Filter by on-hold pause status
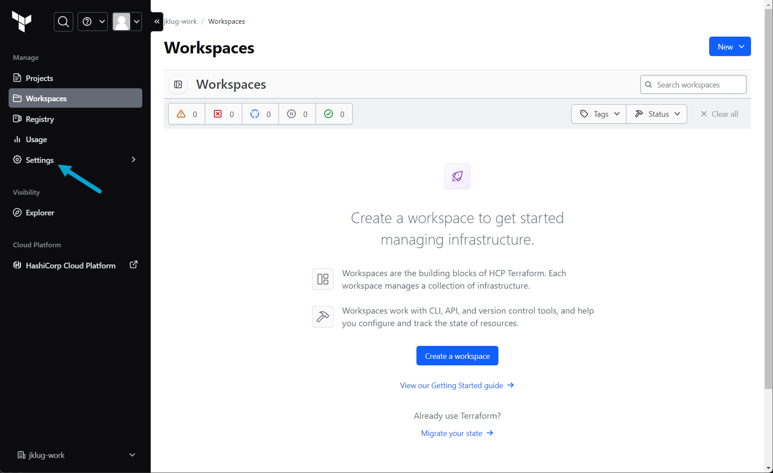 [297, 114]
